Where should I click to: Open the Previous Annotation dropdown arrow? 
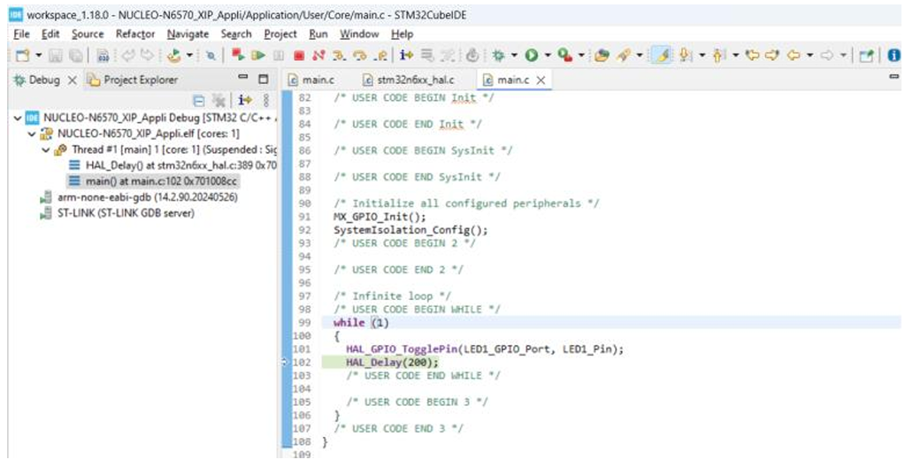tap(735, 56)
